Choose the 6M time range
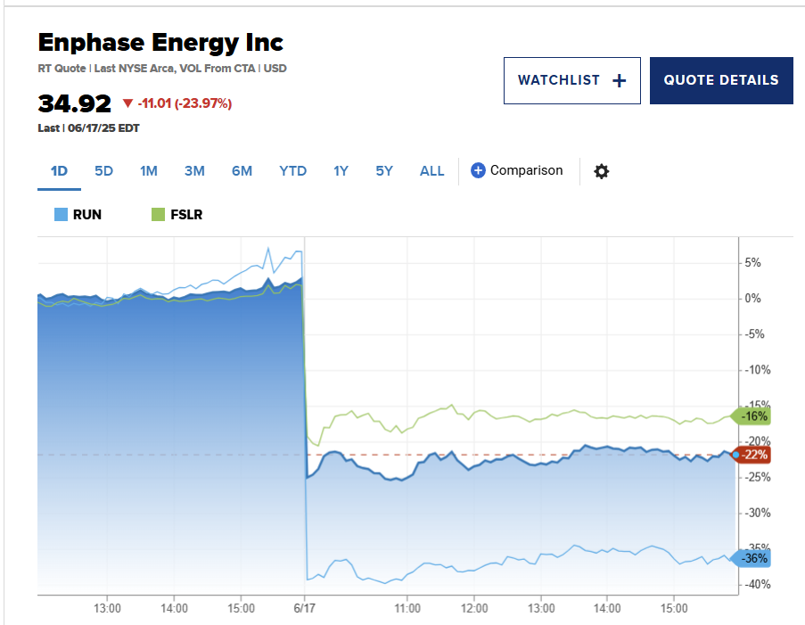805x625 pixels. click(x=242, y=171)
